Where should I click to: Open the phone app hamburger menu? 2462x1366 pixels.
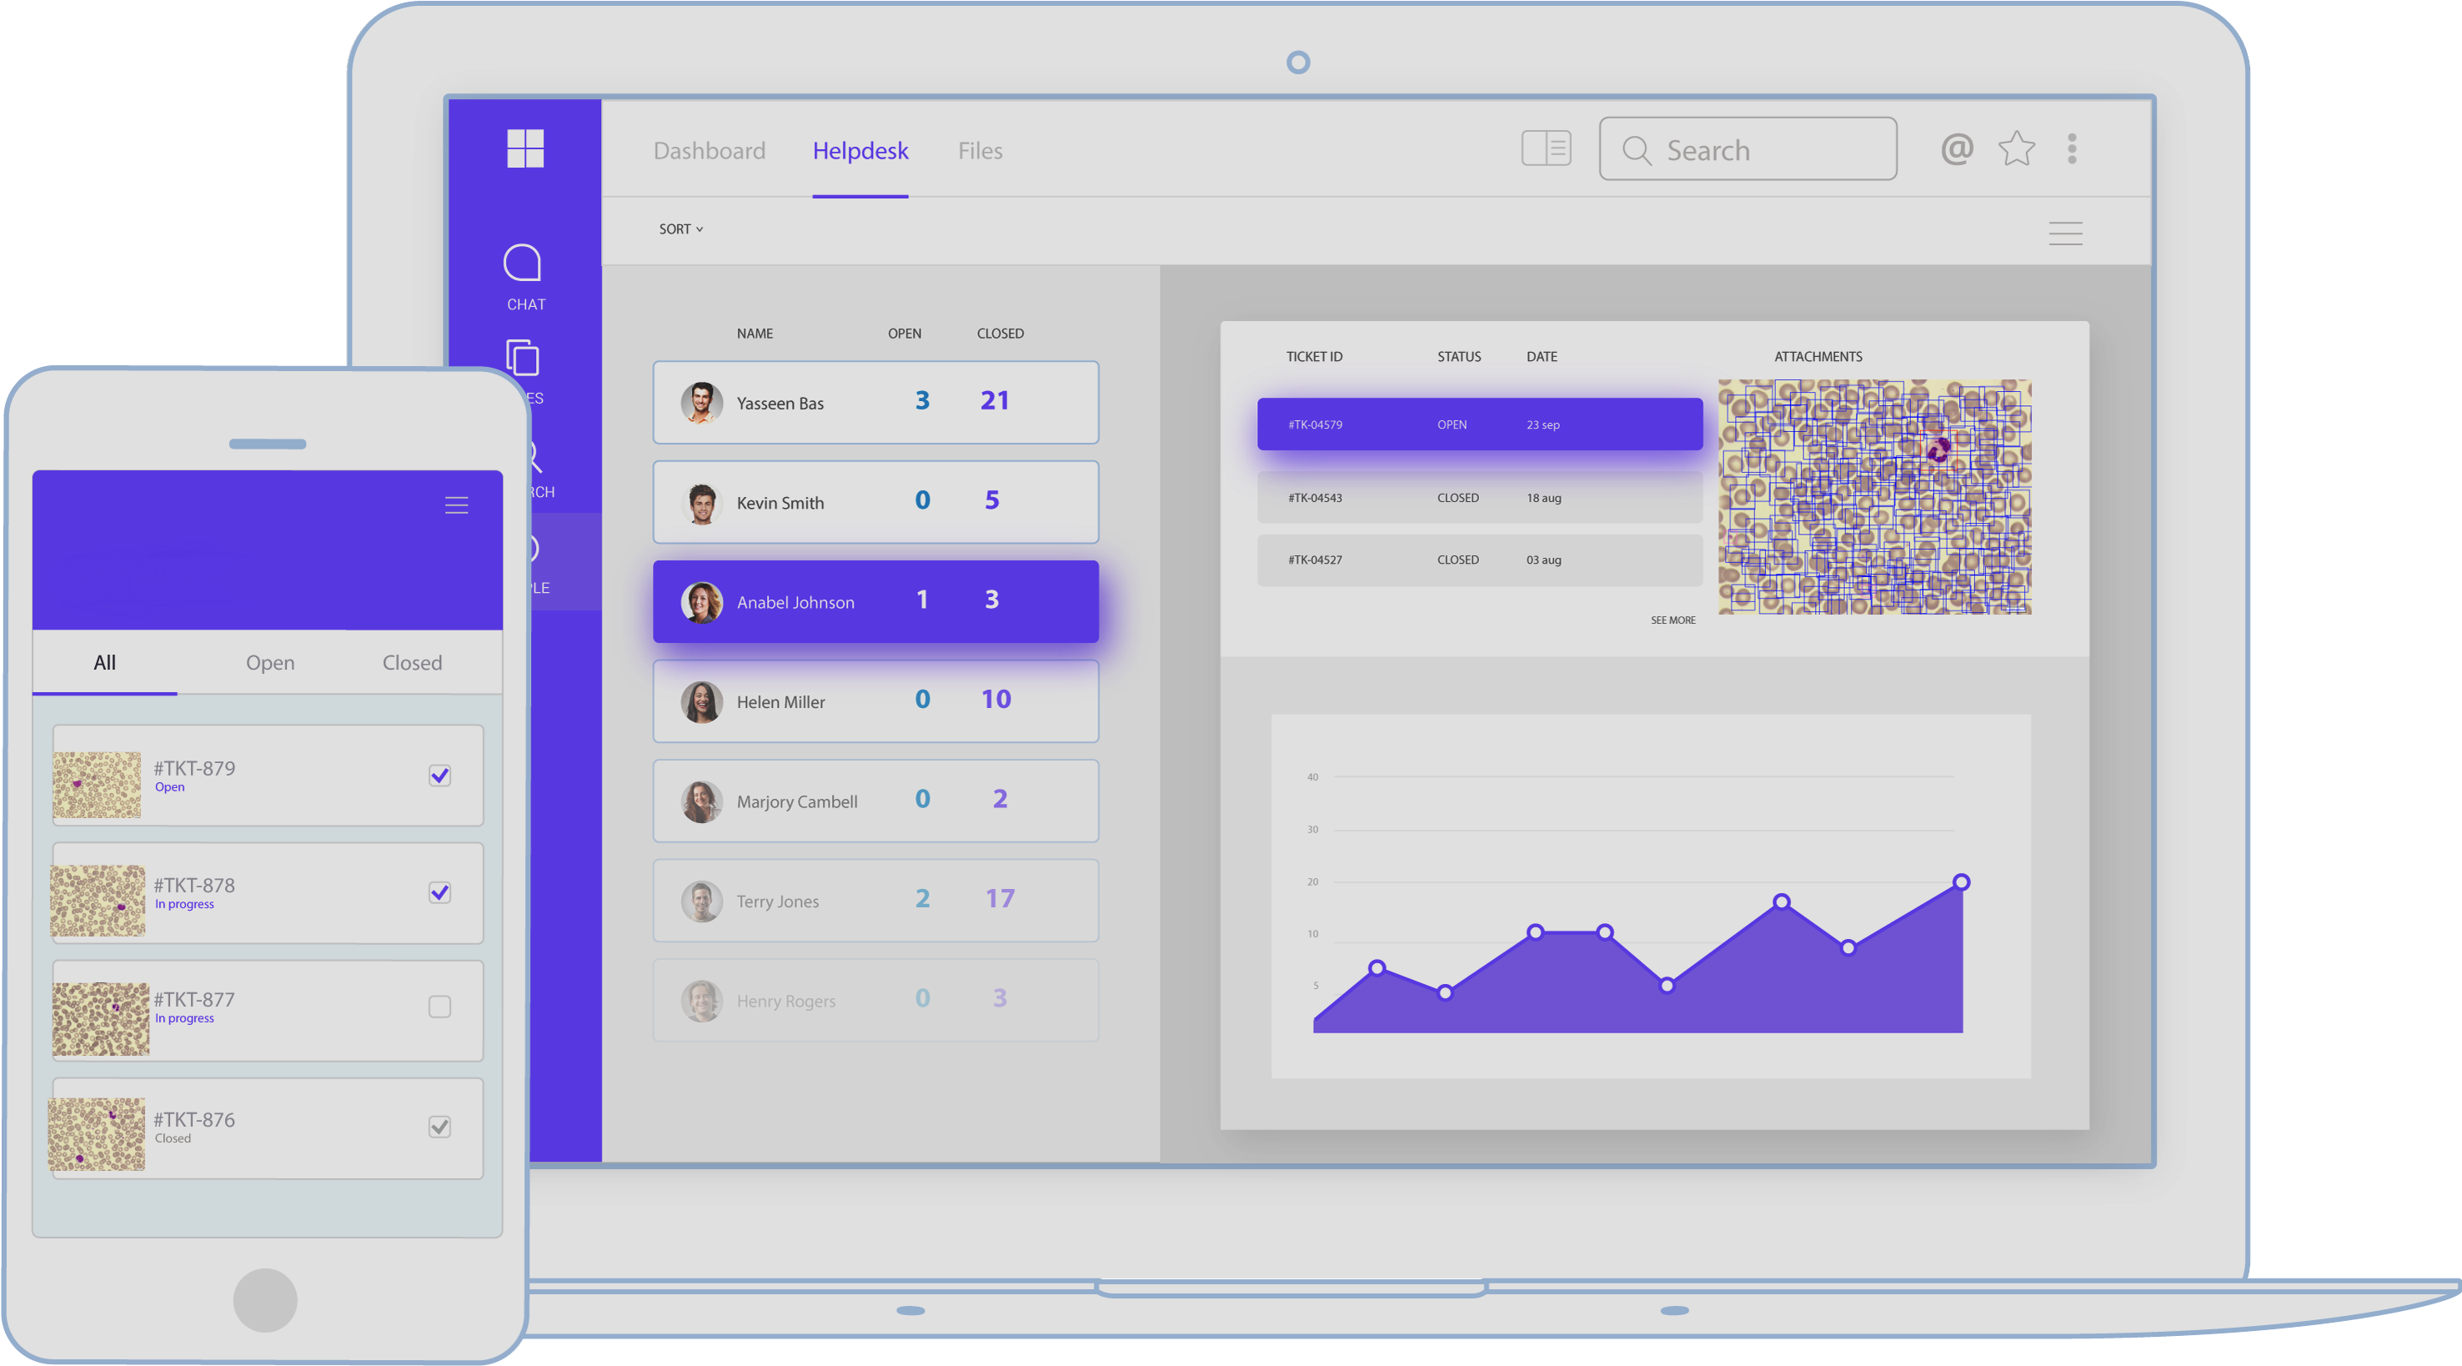click(x=456, y=505)
